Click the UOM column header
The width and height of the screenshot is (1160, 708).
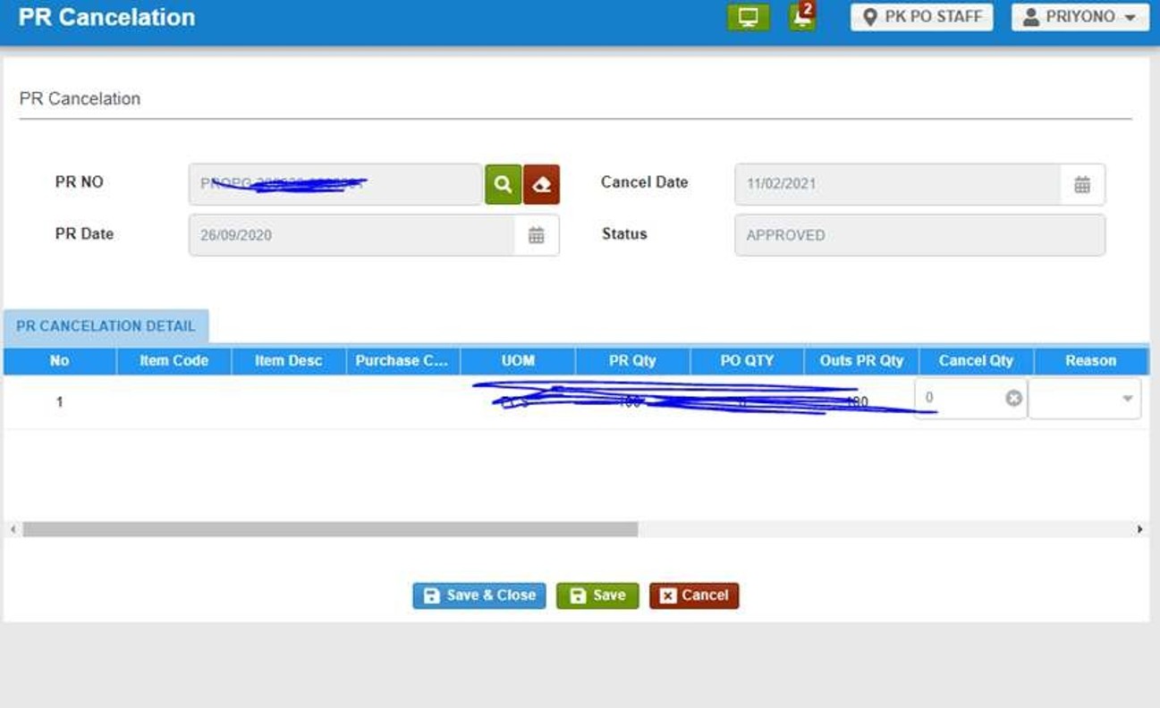pos(518,360)
